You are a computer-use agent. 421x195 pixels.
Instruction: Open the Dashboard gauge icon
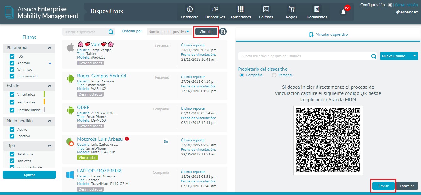[x=189, y=9]
